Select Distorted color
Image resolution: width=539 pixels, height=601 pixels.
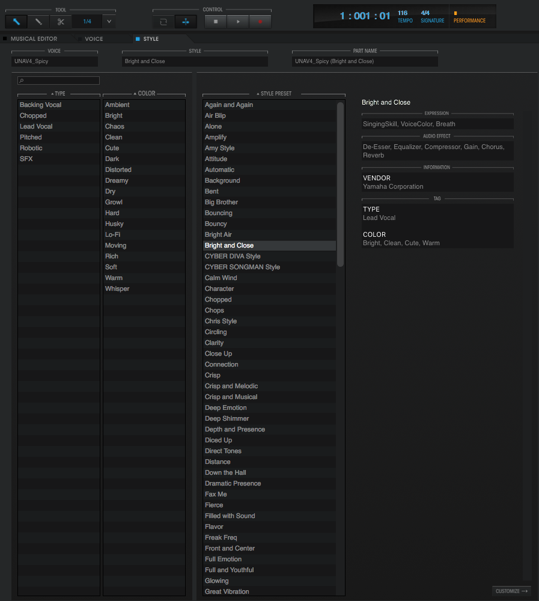pyautogui.click(x=144, y=169)
